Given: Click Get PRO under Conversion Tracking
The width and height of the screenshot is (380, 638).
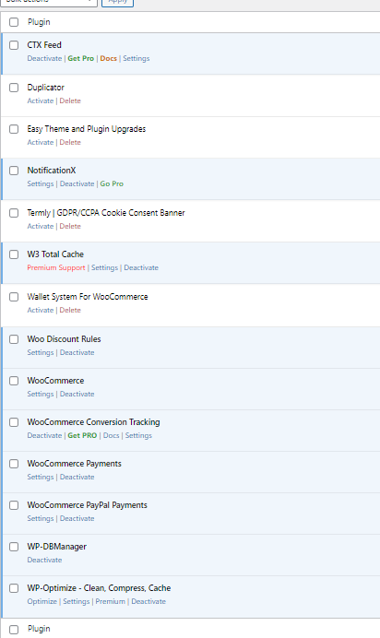Looking at the screenshot, I should [x=82, y=435].
